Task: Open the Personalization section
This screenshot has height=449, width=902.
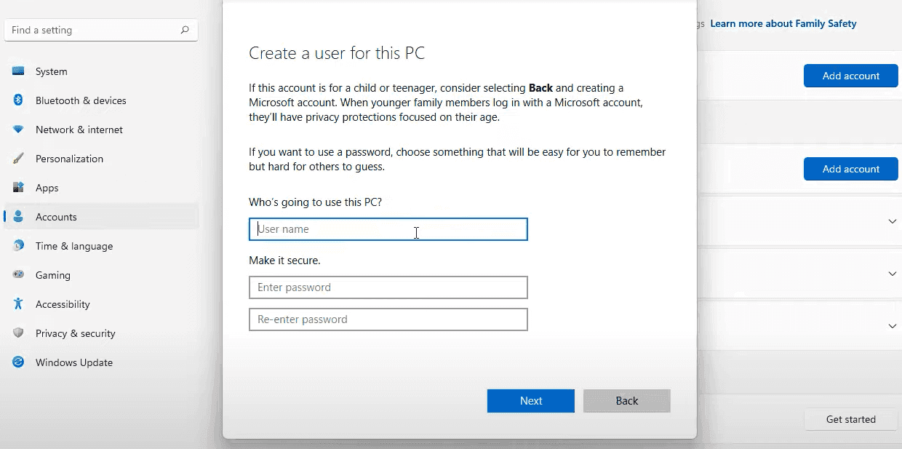Action: [x=69, y=159]
